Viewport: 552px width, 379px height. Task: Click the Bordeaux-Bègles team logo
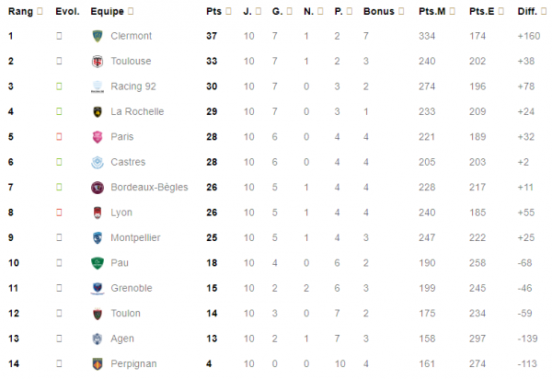[98, 187]
